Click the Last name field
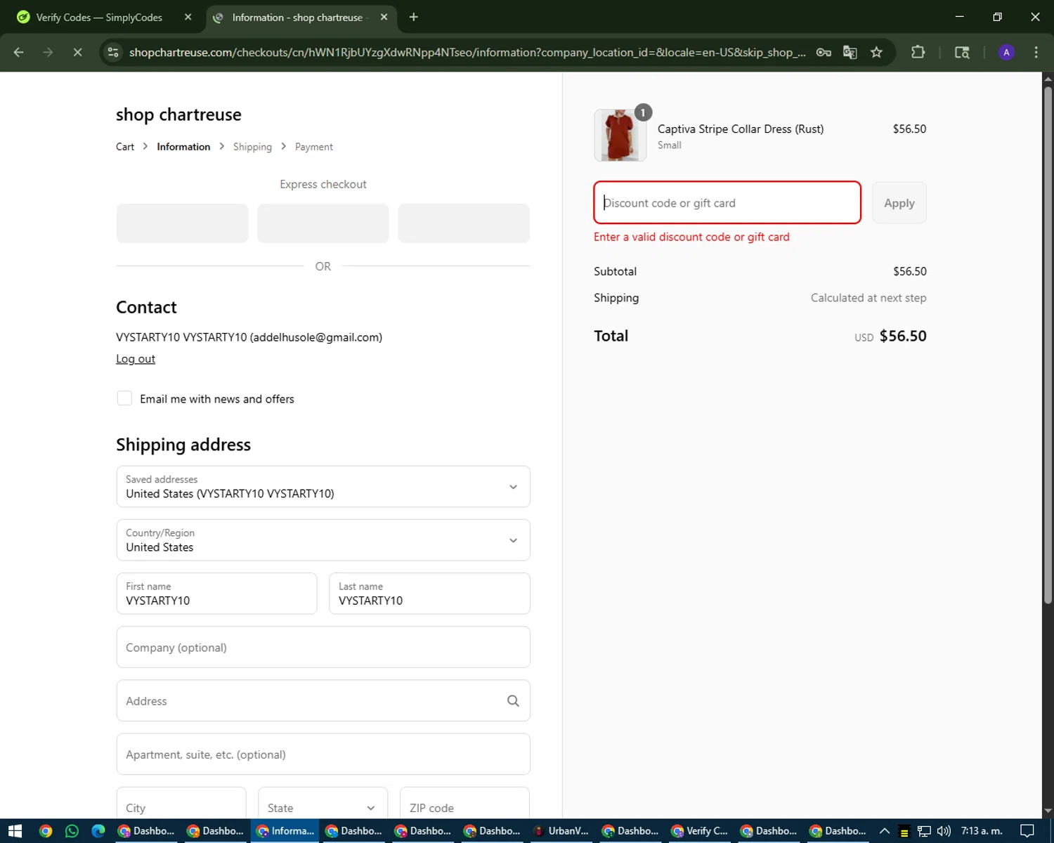The image size is (1054, 843). click(x=429, y=594)
